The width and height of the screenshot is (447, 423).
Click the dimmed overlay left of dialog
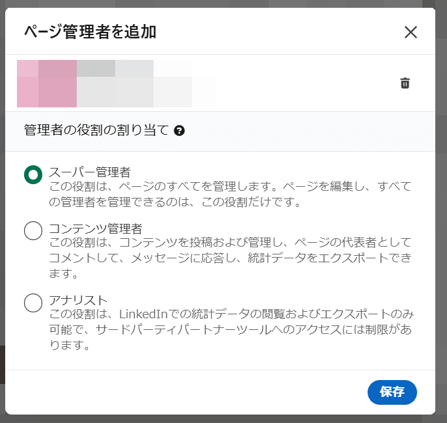pyautogui.click(x=2, y=195)
